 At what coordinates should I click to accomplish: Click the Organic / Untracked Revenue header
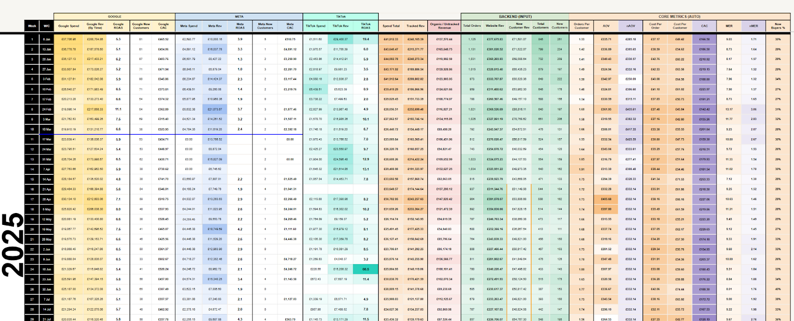click(x=444, y=26)
